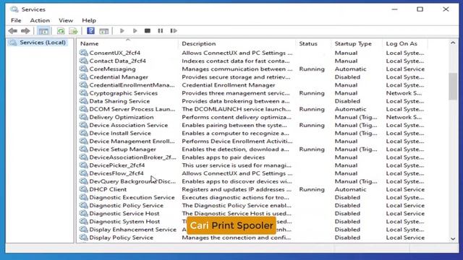This screenshot has height=260, width=463.
Task: Click the Pause Service icon
Action: (161, 30)
